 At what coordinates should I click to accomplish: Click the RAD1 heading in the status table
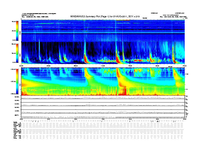15,128
